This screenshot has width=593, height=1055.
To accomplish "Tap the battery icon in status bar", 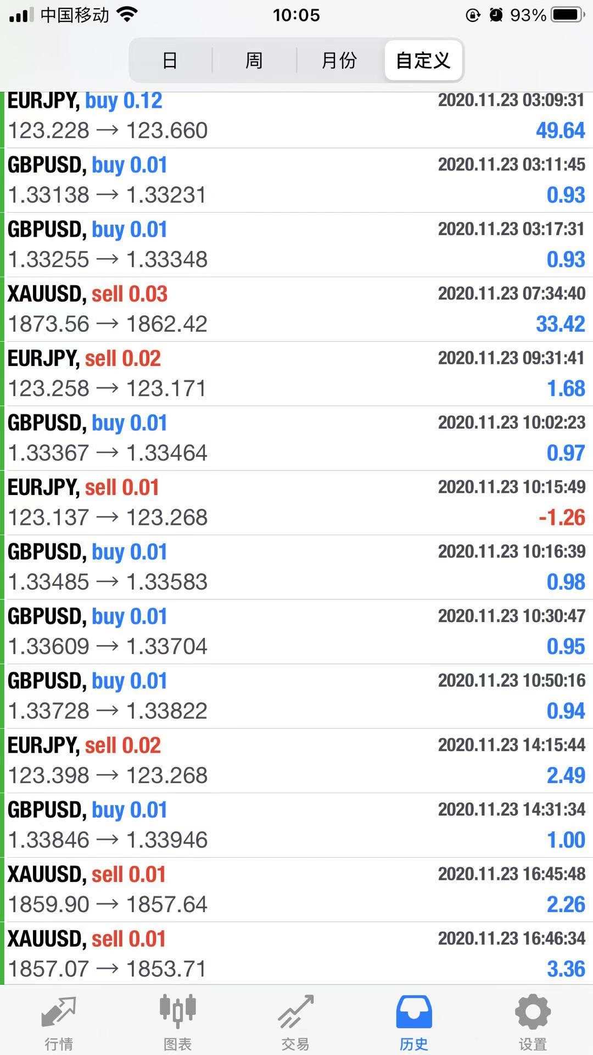I will 568,15.
